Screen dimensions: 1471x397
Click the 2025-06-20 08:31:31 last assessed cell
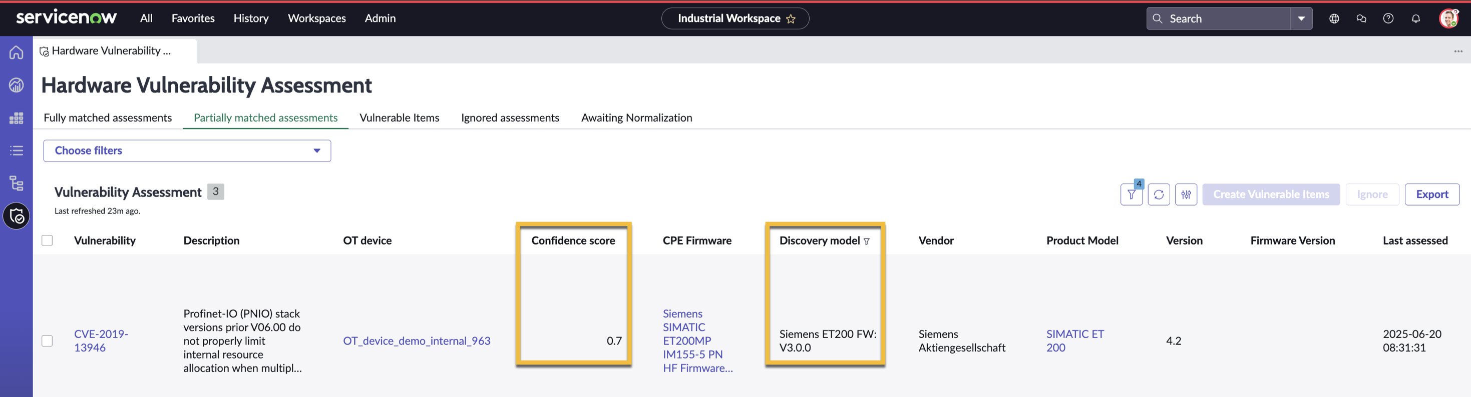(1411, 340)
